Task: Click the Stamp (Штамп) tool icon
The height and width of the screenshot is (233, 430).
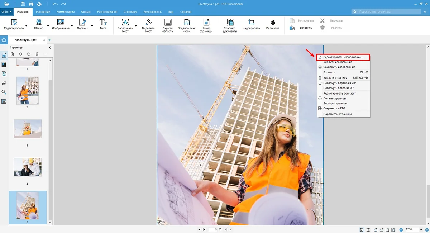Action: pos(38,22)
